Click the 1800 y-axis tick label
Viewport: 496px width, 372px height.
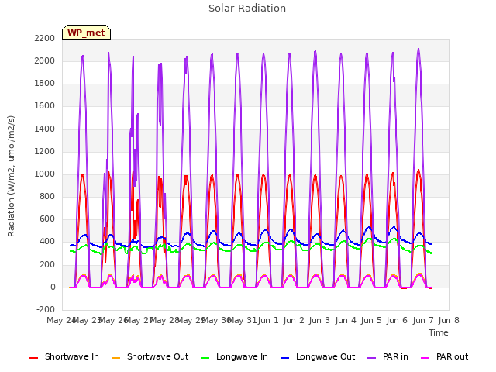pyautogui.click(x=45, y=83)
